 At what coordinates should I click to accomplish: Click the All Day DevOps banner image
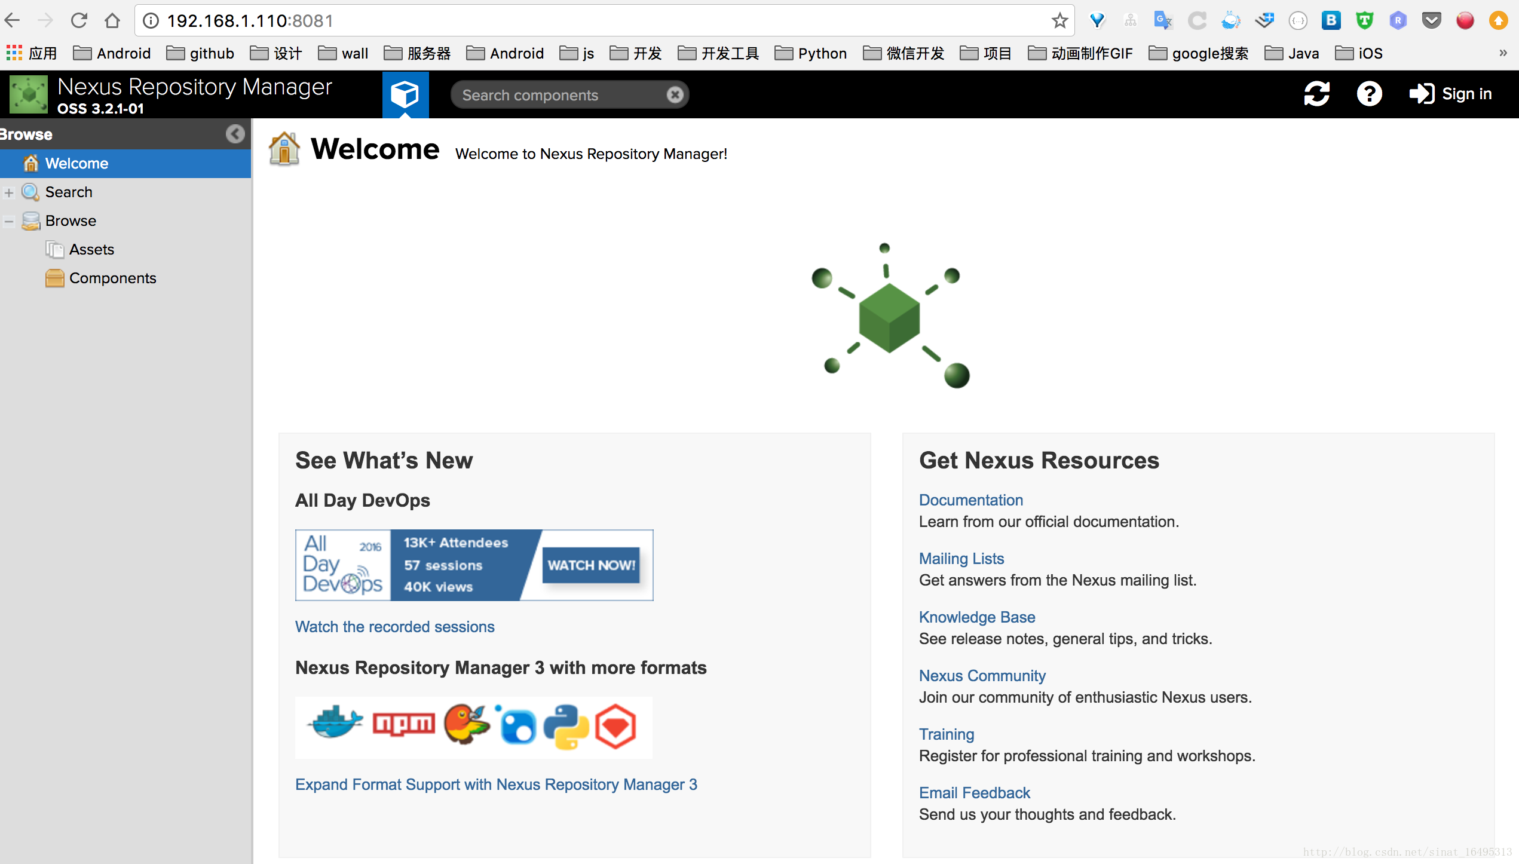point(474,565)
